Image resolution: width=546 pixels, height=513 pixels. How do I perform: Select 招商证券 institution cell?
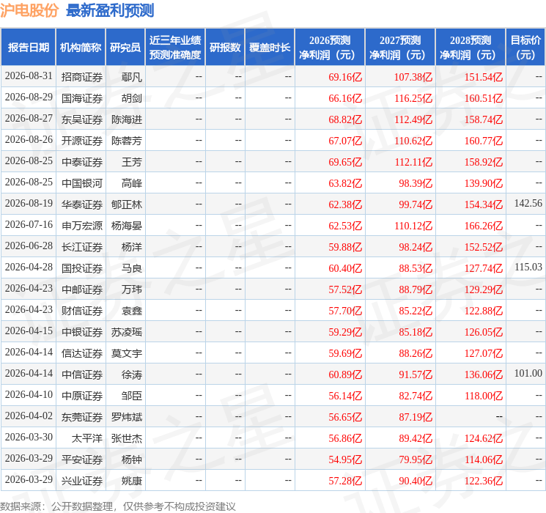click(x=82, y=77)
